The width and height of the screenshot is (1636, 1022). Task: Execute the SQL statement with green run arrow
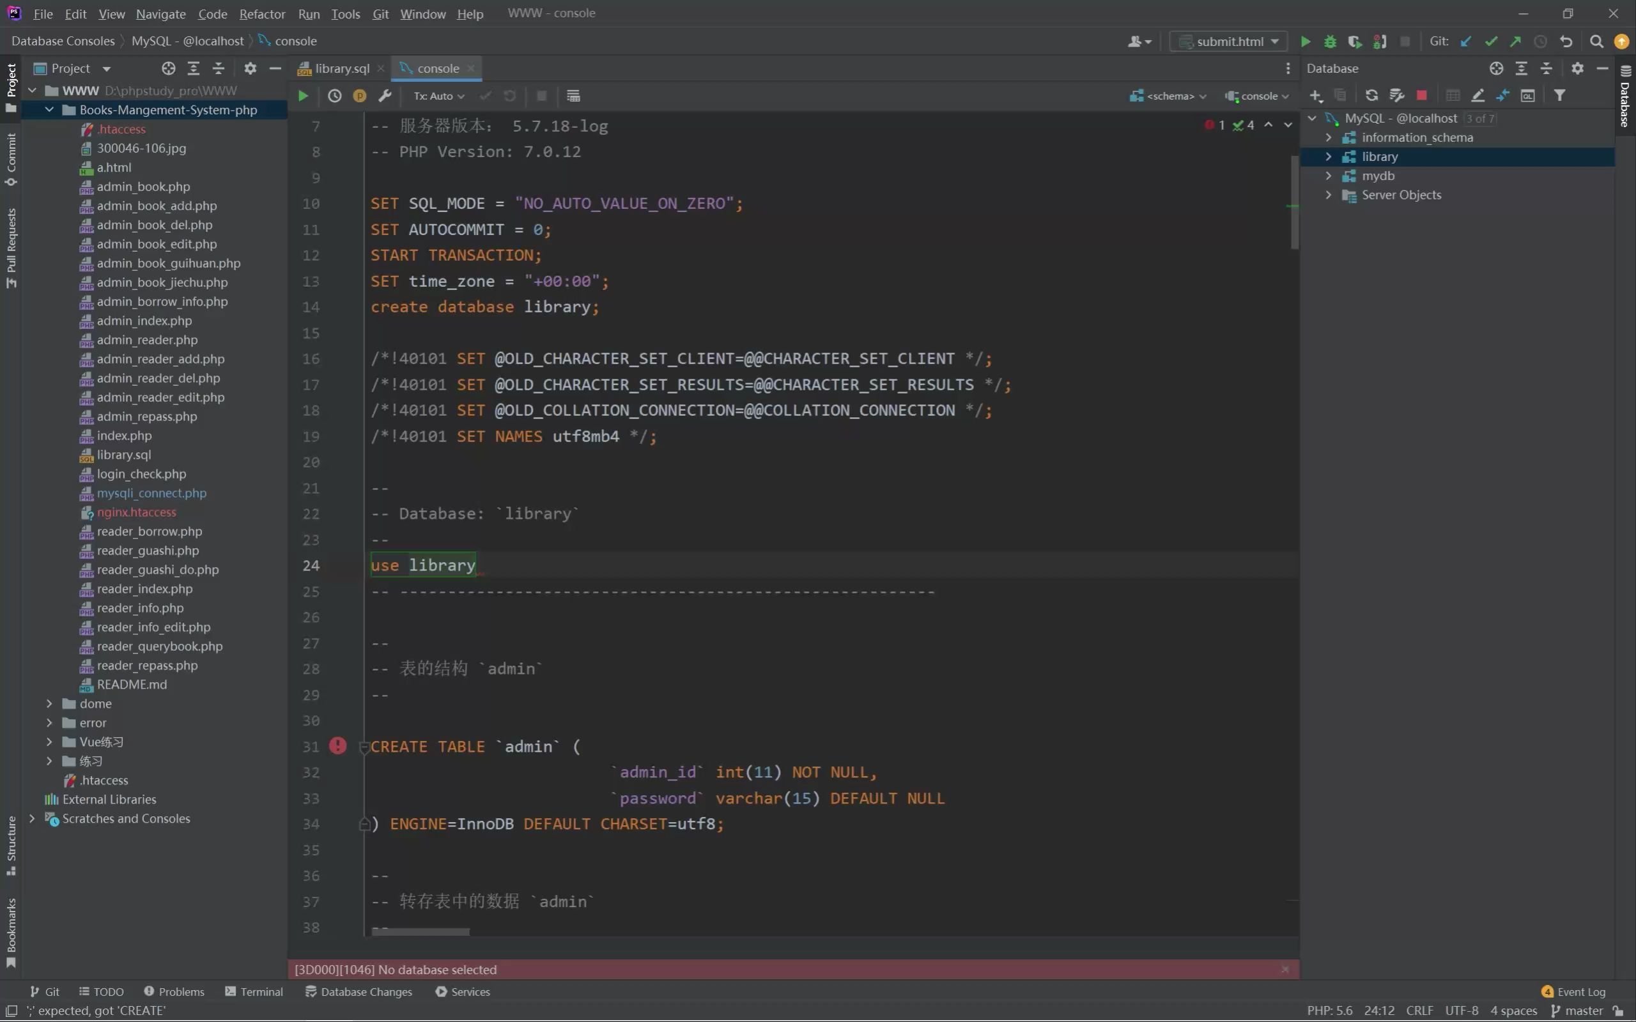(303, 96)
